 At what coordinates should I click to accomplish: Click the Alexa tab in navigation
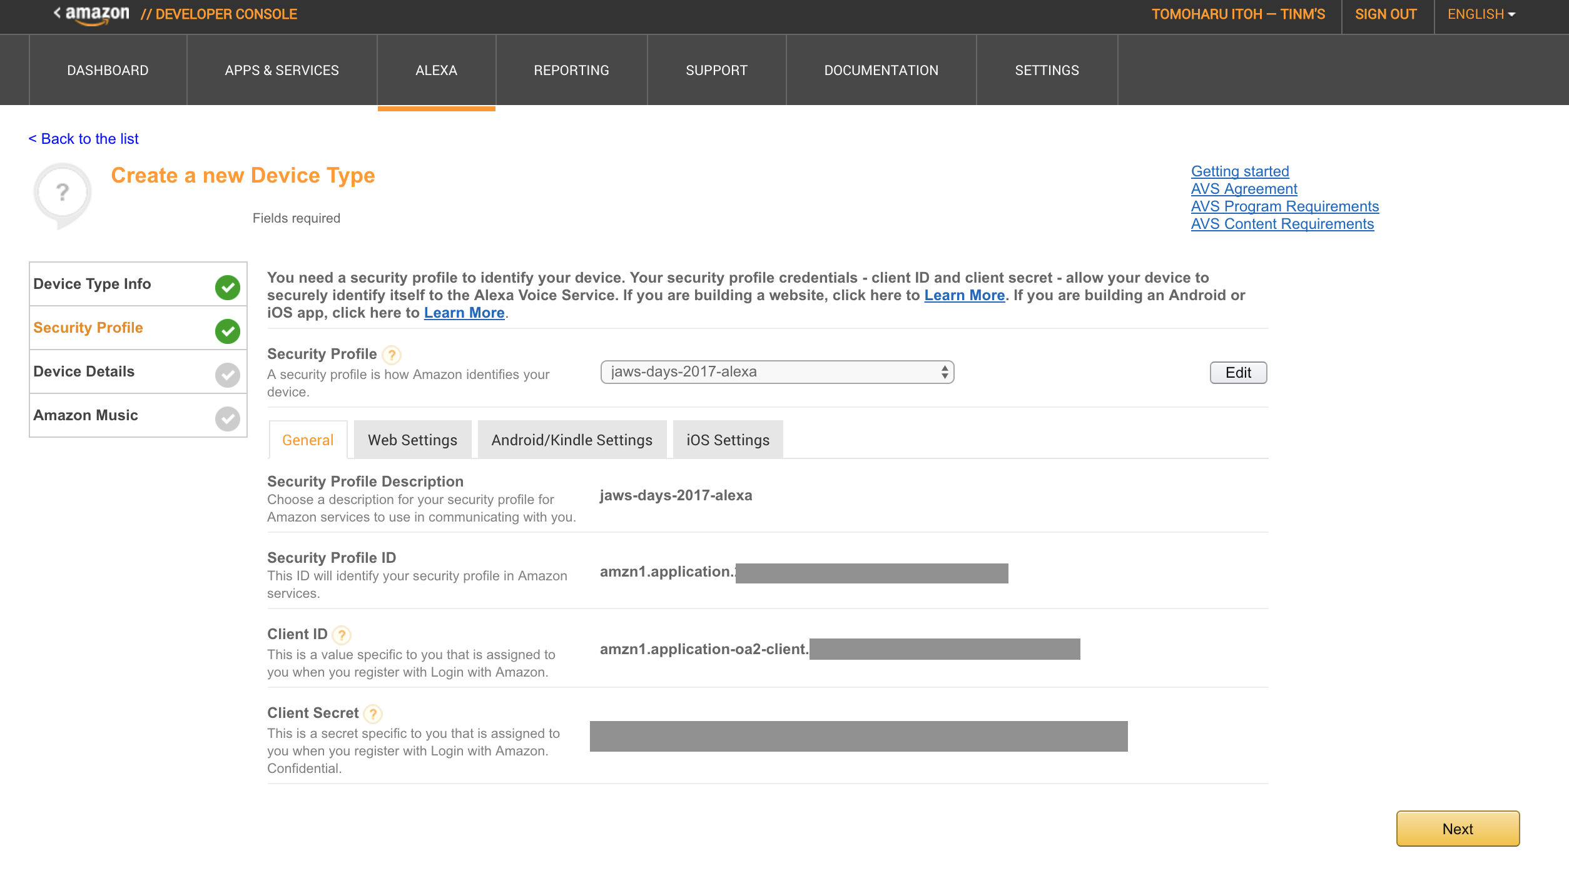click(437, 69)
